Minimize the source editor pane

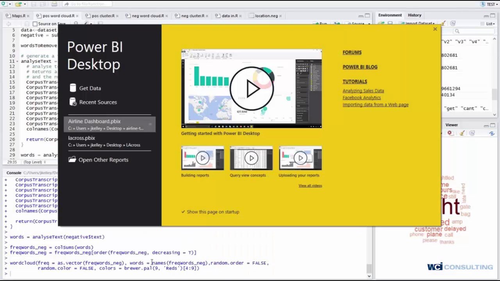pyautogui.click(x=361, y=16)
